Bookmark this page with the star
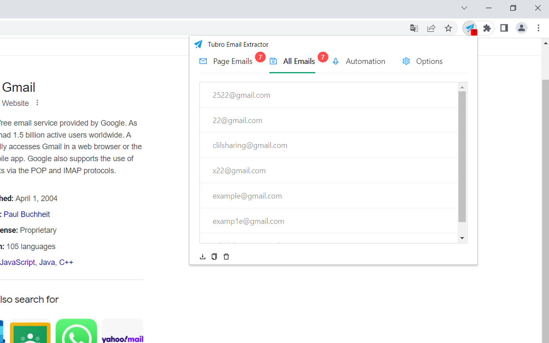Image resolution: width=549 pixels, height=343 pixels. (x=448, y=28)
